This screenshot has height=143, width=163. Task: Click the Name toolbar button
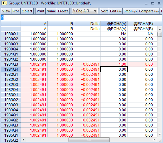tap(51, 11)
